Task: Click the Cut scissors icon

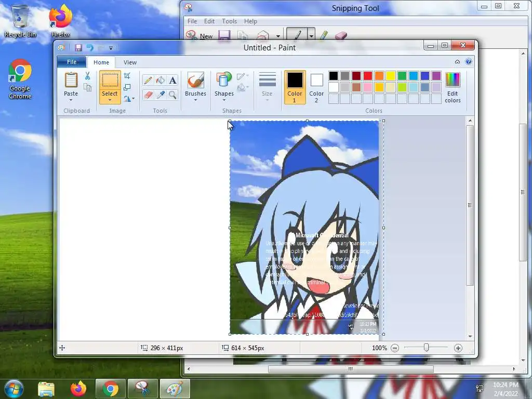Action: (87, 76)
